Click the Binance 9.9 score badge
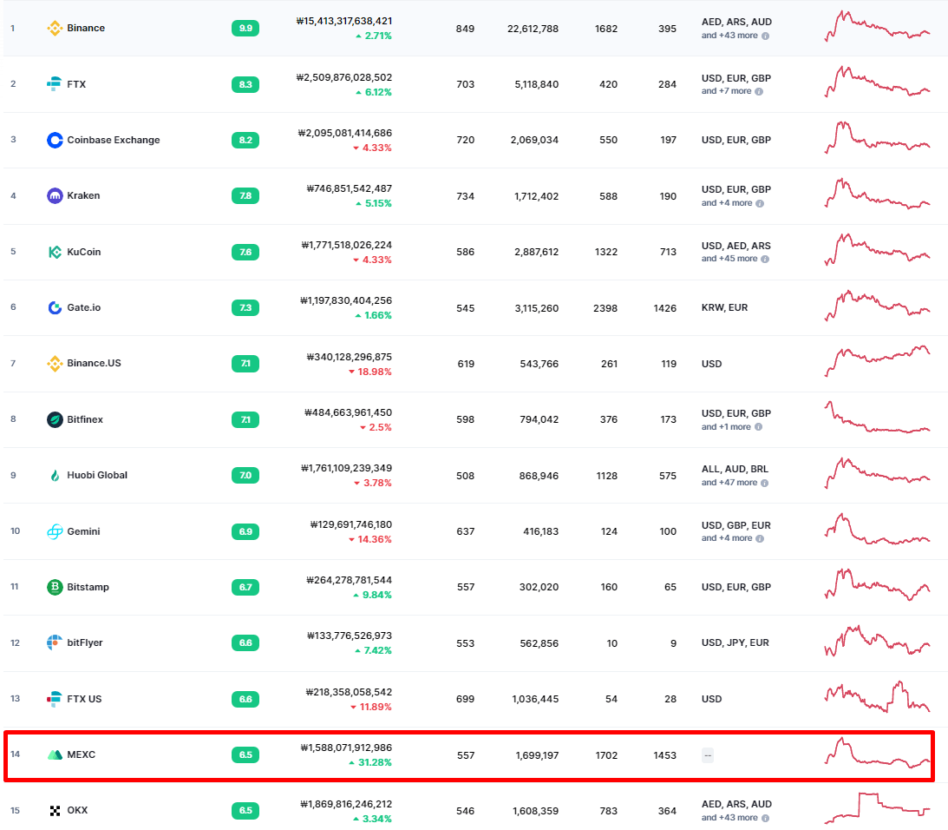Viewport: 948px width, 830px height. pos(245,28)
